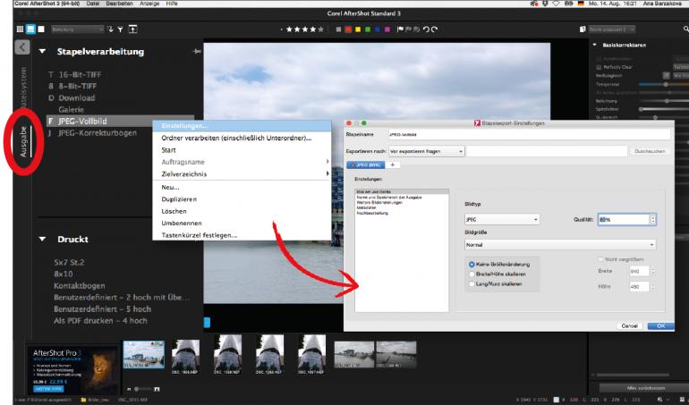The image size is (689, 405).
Task: Collapse left panel with back chevron
Action: (x=22, y=47)
